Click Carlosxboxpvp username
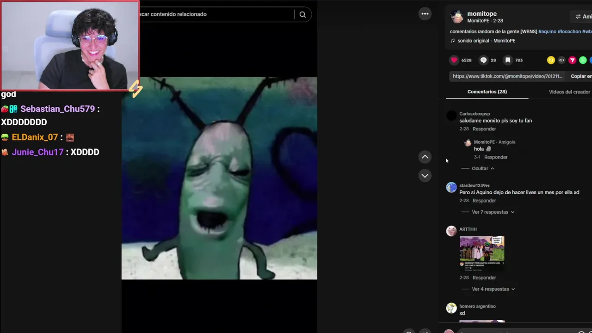The height and width of the screenshot is (333, 592). coord(475,114)
